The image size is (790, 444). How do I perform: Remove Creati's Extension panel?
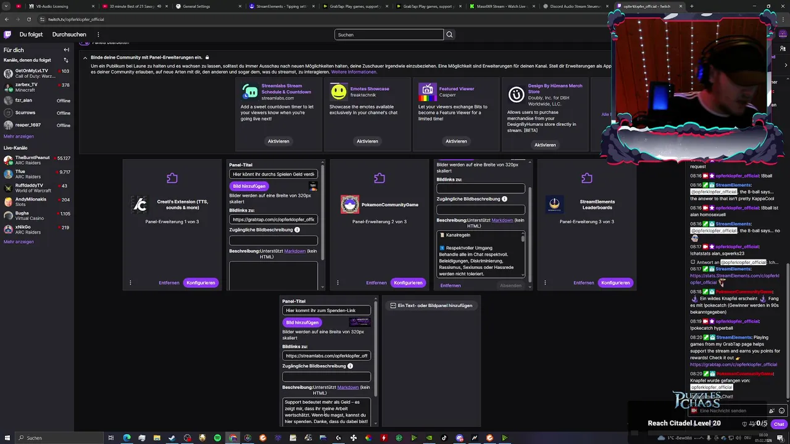(168, 283)
